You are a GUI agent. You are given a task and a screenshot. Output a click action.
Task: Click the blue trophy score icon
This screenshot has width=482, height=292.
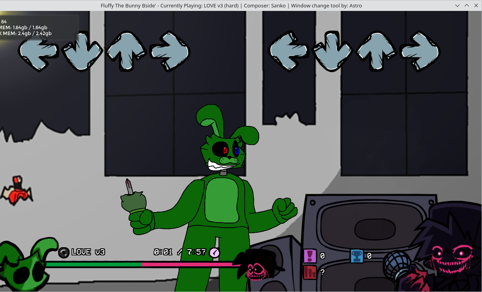point(357,256)
